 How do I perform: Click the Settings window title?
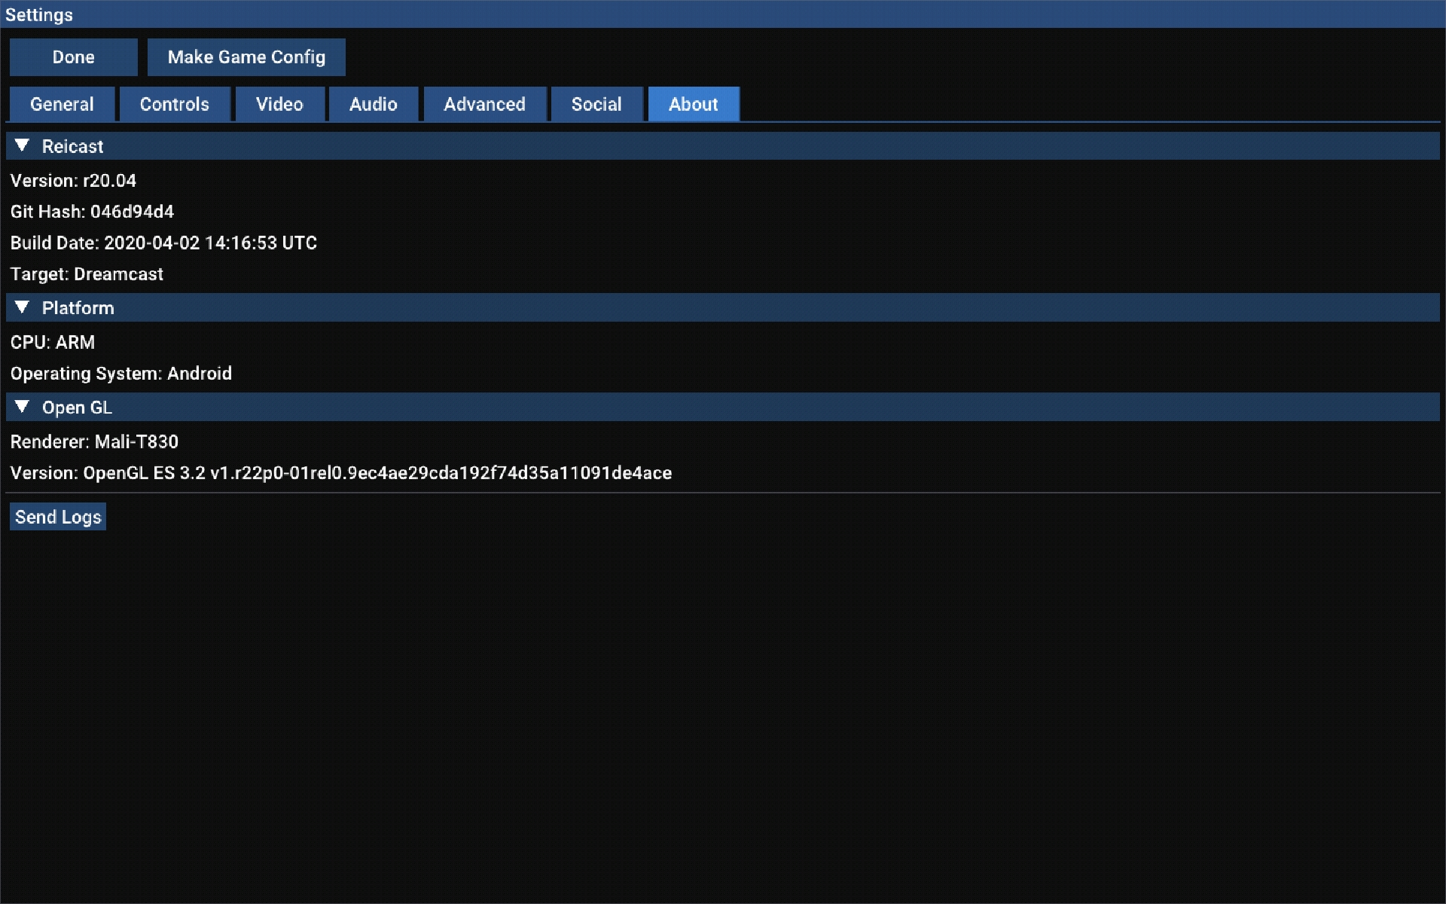click(x=39, y=15)
